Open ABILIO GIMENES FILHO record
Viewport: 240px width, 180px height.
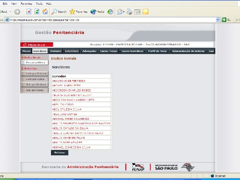coord(68,138)
